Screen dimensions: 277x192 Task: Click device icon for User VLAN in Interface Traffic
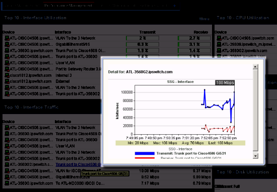pos(7,146)
